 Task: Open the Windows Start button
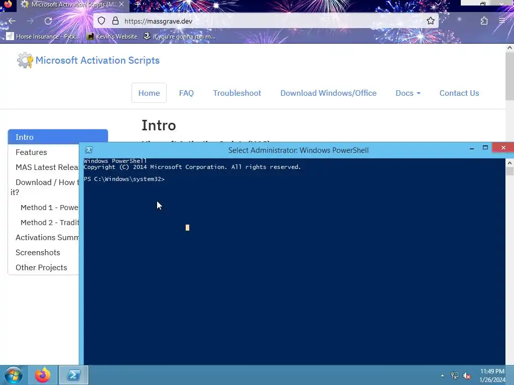(x=14, y=375)
